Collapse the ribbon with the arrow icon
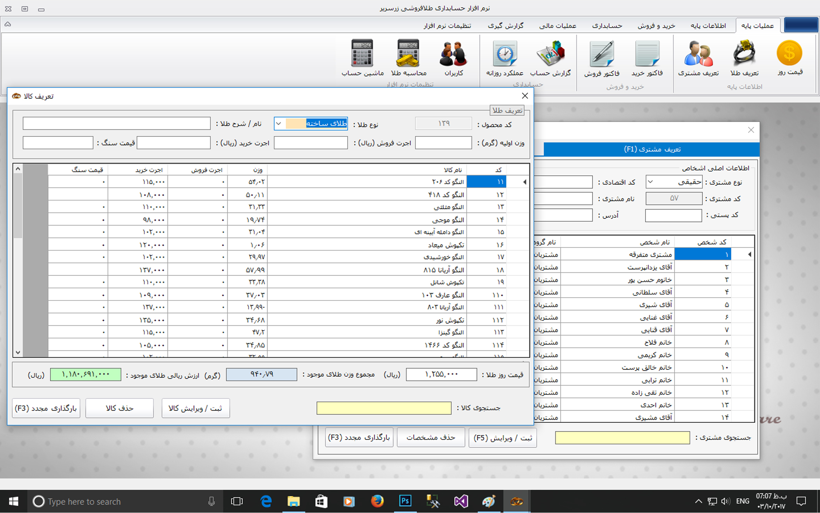The image size is (820, 513). point(8,24)
